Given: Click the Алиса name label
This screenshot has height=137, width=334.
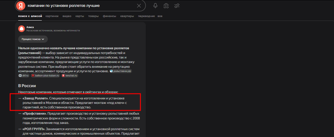Looking at the screenshot, I should coord(30,27).
